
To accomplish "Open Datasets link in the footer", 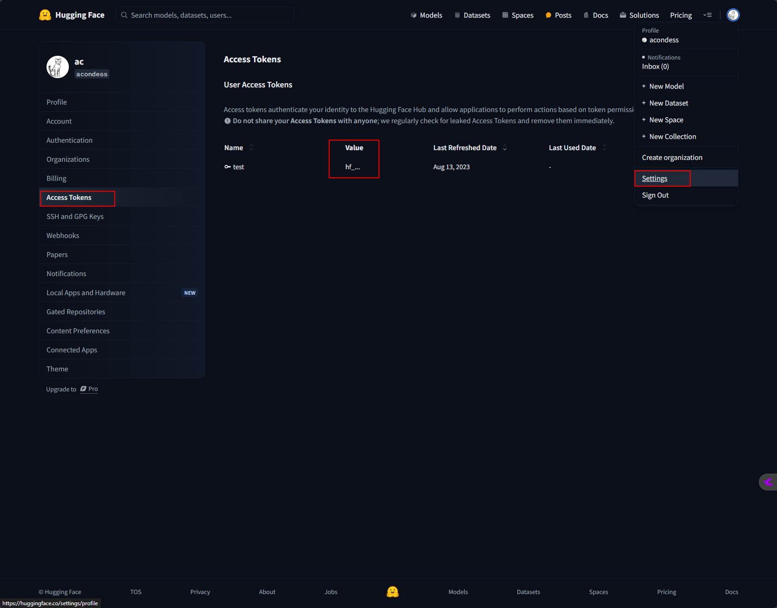I will point(529,592).
